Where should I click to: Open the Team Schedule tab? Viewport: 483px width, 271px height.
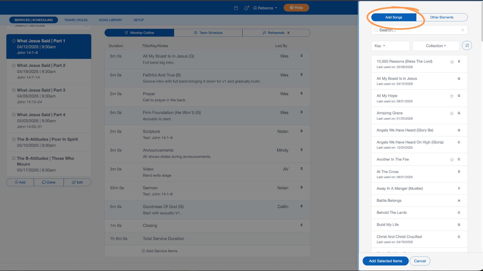pos(208,33)
